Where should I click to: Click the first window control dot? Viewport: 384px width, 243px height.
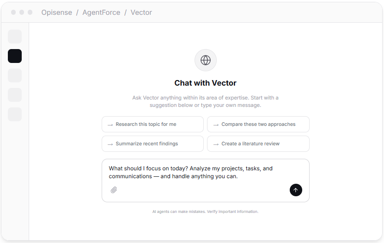(x=13, y=12)
